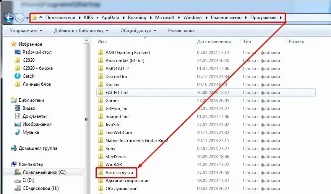Select Microsoft in the address path

pos(165,18)
